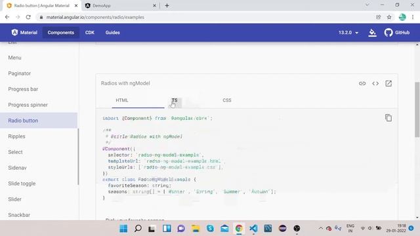Image resolution: width=420 pixels, height=236 pixels.
Task: Show hidden system tray icons
Action: [320, 228]
